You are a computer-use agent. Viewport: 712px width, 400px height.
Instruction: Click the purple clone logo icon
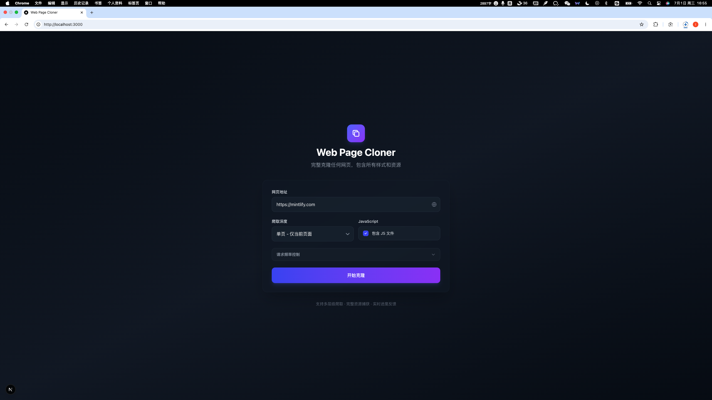(x=356, y=133)
